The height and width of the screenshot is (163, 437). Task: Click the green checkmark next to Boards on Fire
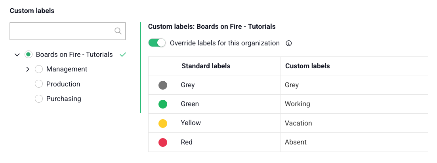(x=123, y=55)
